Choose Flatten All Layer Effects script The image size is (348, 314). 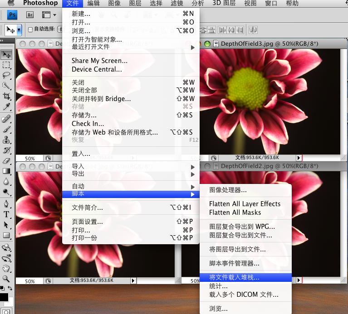point(245,203)
